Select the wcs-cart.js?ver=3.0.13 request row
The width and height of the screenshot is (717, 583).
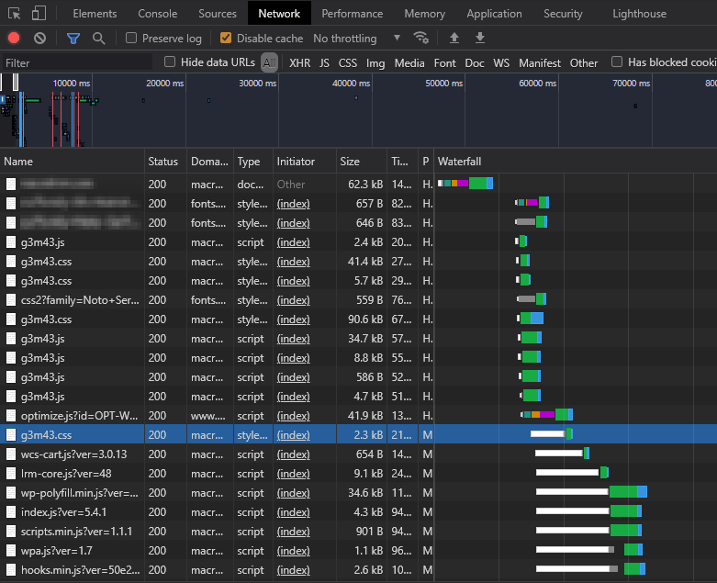(x=73, y=454)
